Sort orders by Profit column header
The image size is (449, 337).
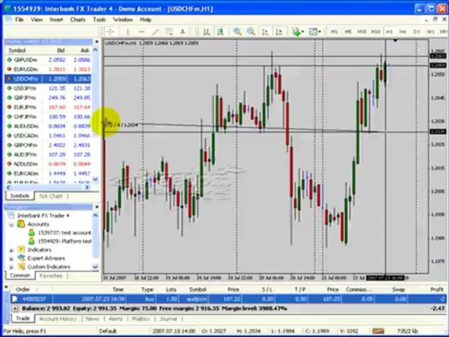[x=437, y=289]
